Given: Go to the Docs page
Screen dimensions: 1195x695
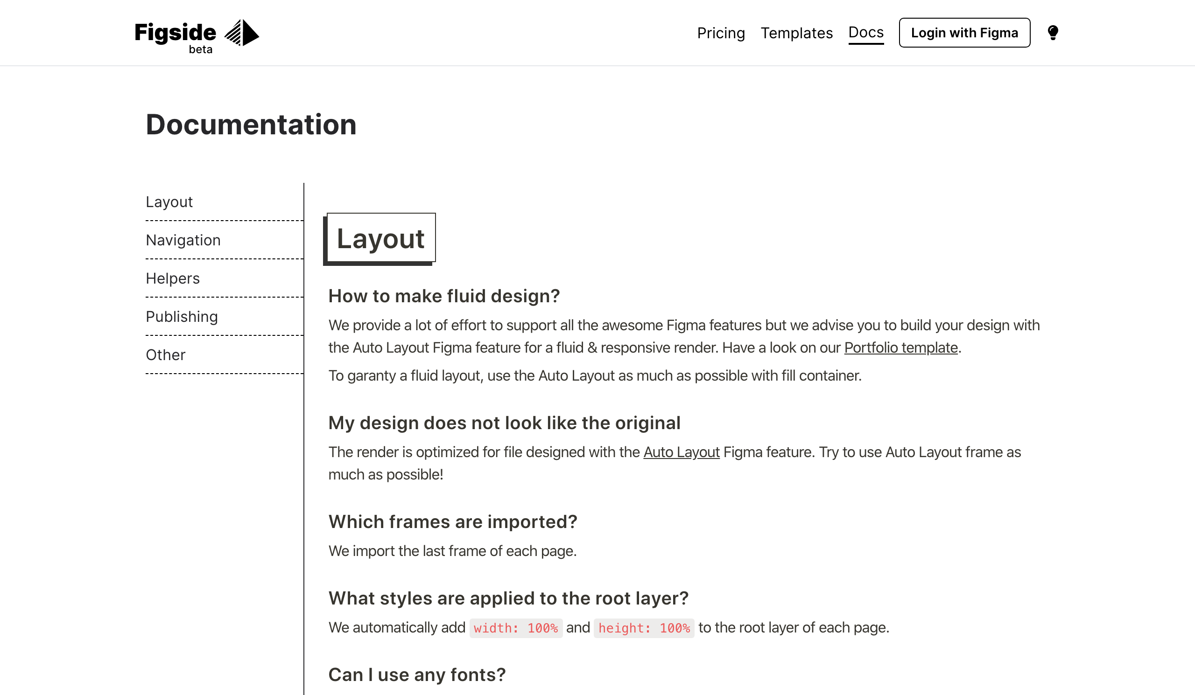Looking at the screenshot, I should pyautogui.click(x=866, y=33).
